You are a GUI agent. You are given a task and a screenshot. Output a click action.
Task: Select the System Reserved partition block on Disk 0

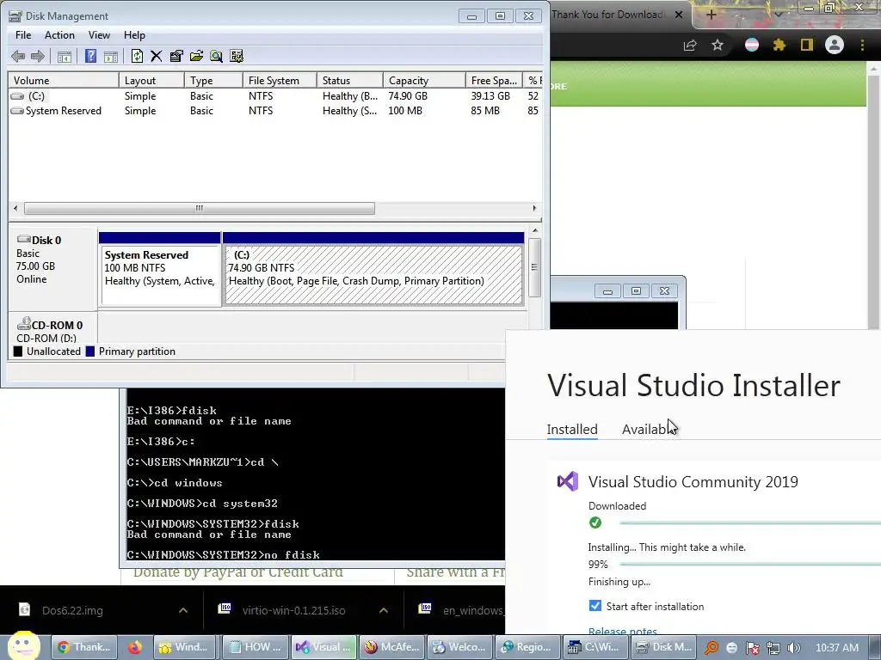click(x=159, y=269)
